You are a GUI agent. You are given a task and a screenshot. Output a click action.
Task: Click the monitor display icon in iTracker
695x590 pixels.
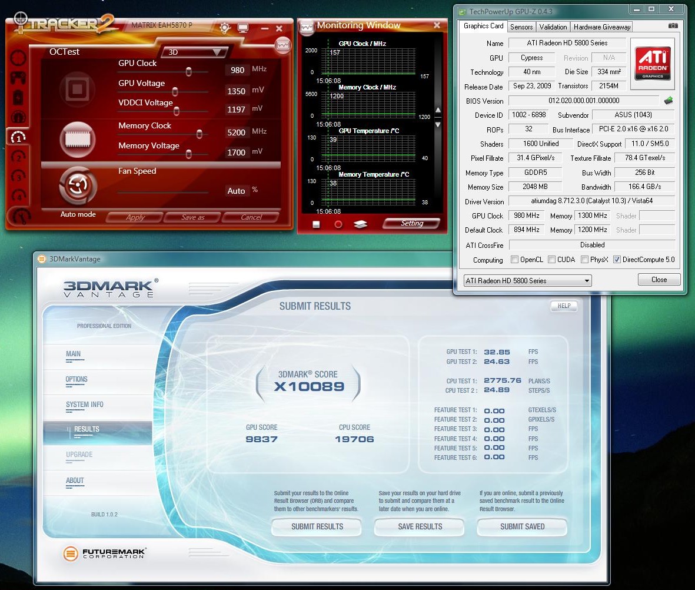[243, 28]
